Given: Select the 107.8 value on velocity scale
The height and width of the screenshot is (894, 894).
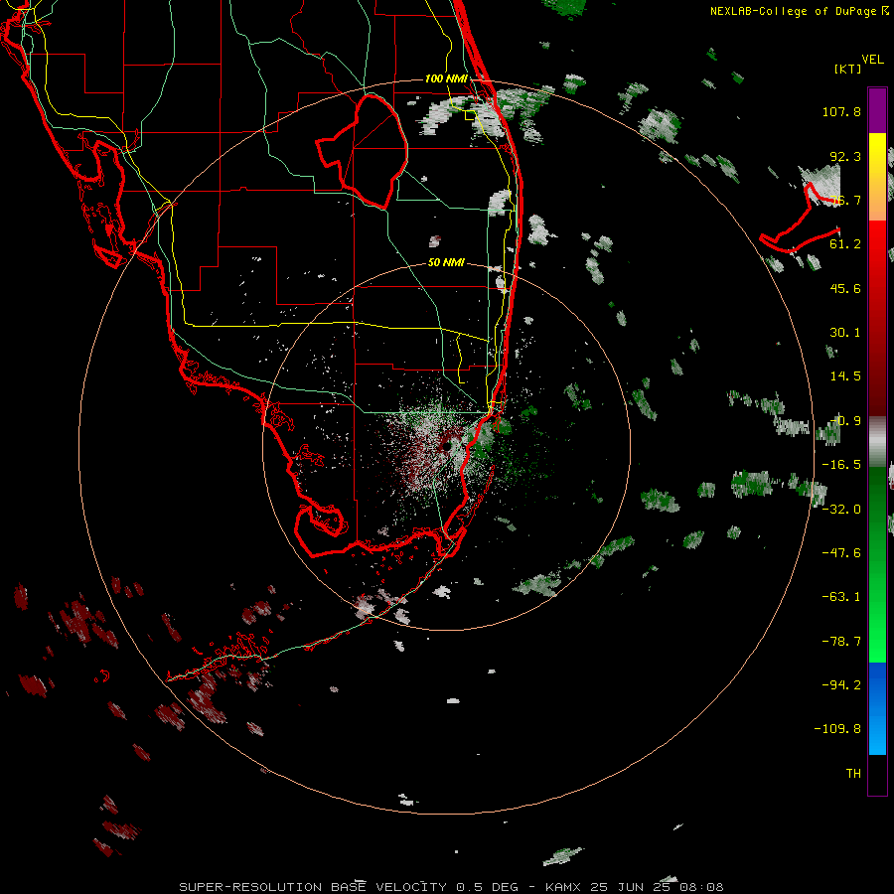Looking at the screenshot, I should pyautogui.click(x=841, y=111).
